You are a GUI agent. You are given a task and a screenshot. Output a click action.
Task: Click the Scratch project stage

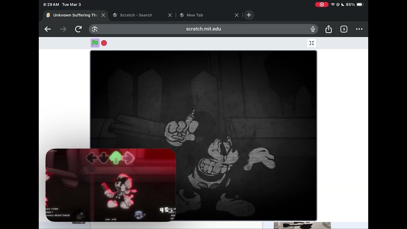(x=203, y=135)
